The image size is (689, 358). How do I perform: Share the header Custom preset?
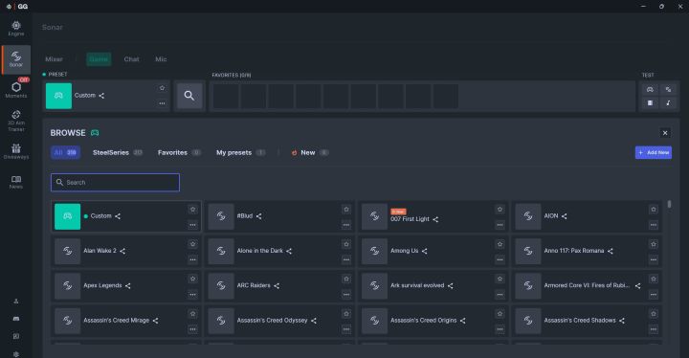click(101, 96)
